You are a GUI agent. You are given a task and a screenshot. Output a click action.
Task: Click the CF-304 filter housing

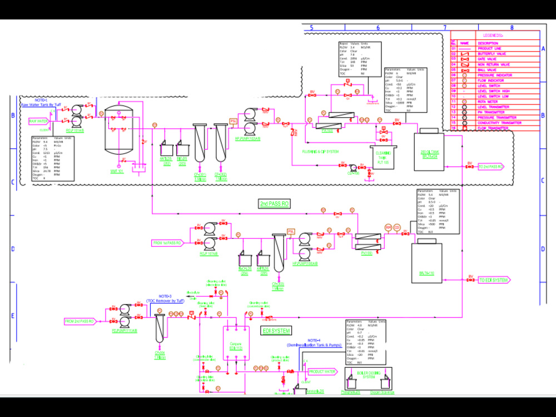[x=160, y=328]
